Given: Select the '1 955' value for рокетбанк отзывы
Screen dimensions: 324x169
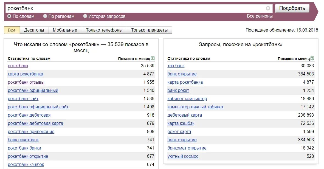Looking at the screenshot, I should tap(149, 82).
